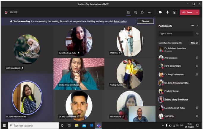Image resolution: width=203 pixels, height=129 pixels.
Task: Raise hand using the hand icon
Action: 142,12
